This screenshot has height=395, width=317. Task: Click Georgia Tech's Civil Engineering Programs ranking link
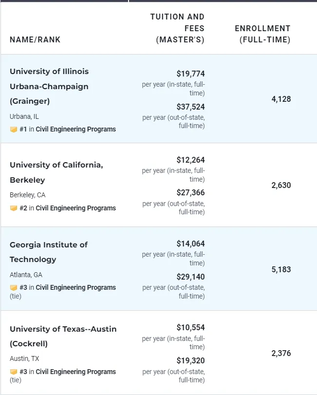point(75,288)
